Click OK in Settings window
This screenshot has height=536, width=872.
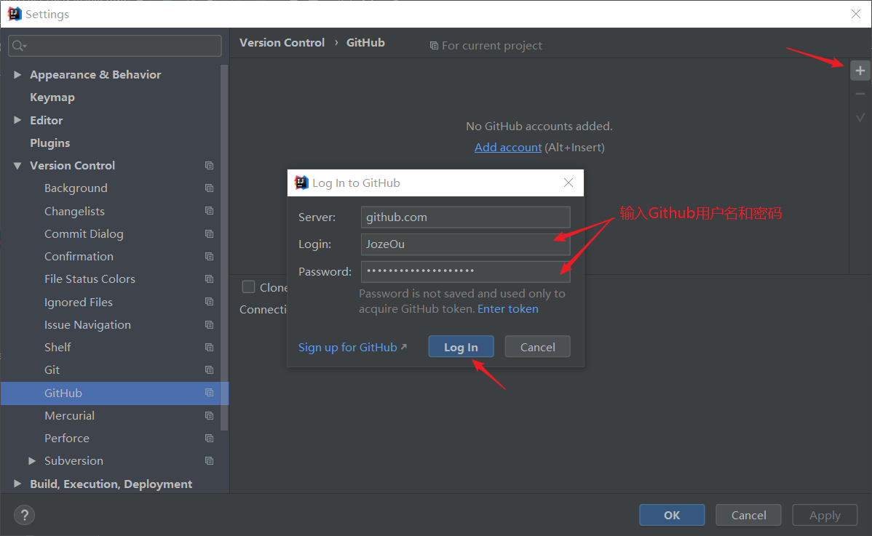[672, 515]
